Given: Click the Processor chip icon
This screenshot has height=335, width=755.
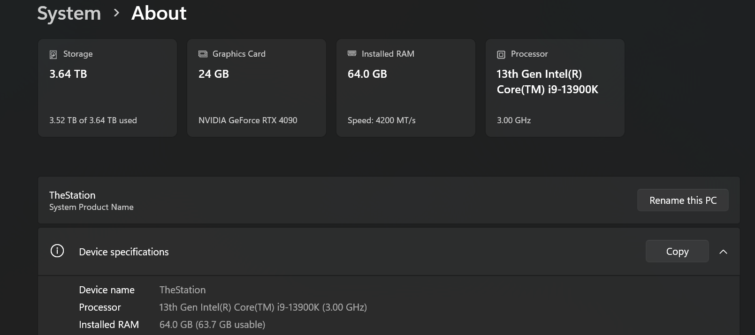Looking at the screenshot, I should click(501, 54).
